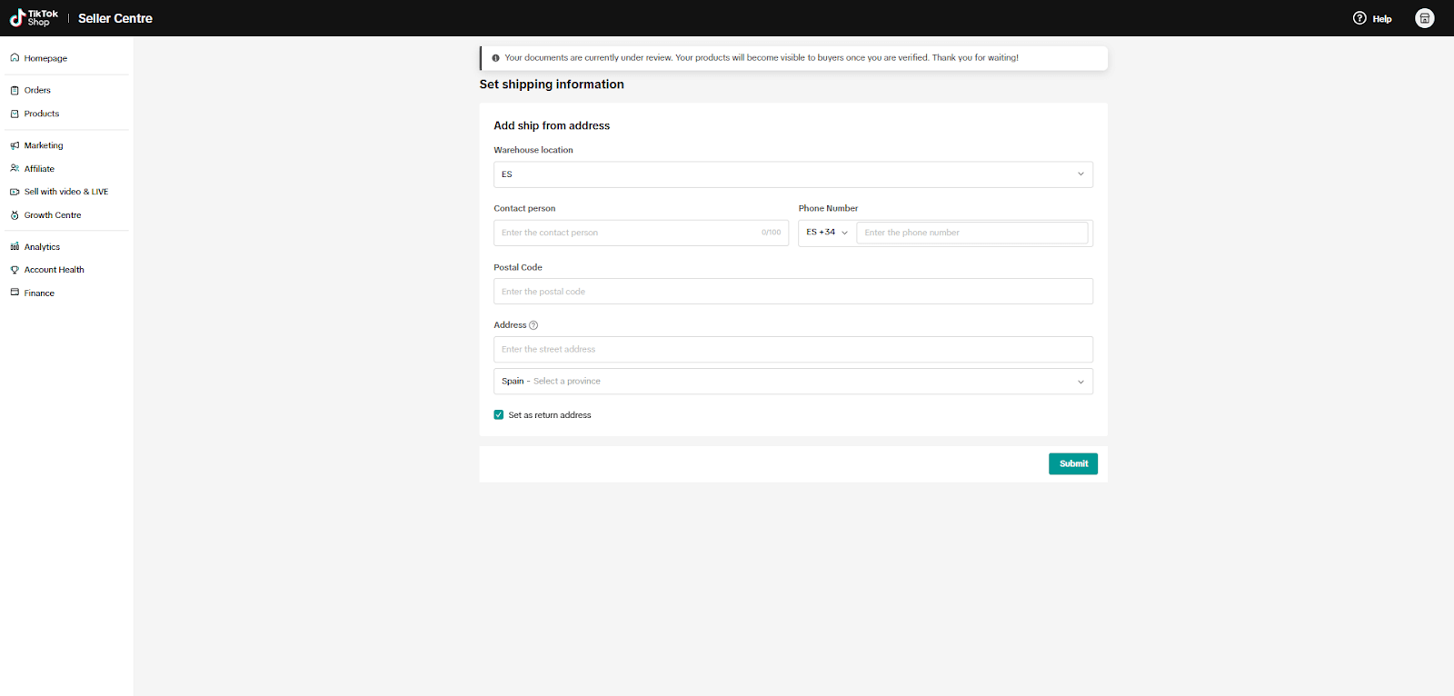Screen dimensions: 1454x696
Task: Click the Homepage house icon in sidebar
Action: 15,58
